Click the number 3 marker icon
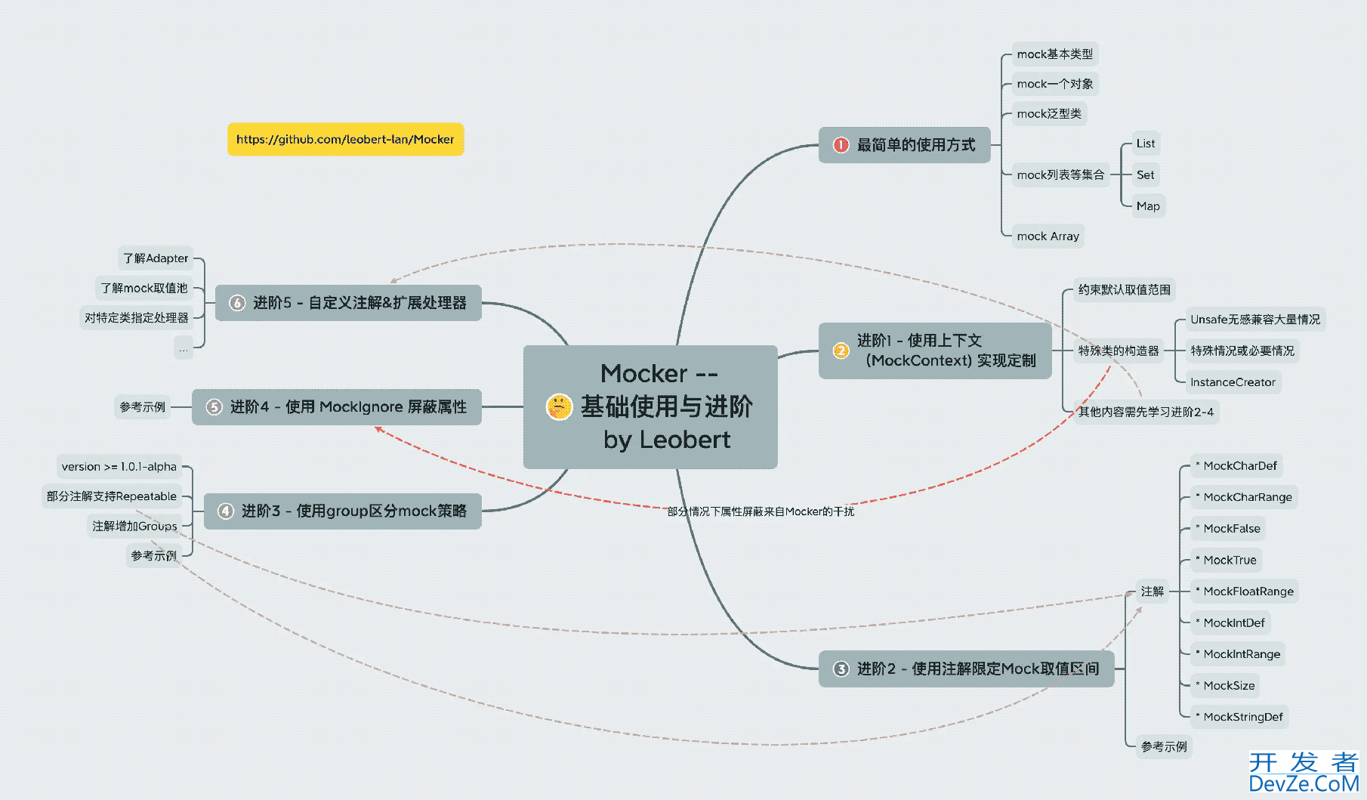 pyautogui.click(x=841, y=669)
